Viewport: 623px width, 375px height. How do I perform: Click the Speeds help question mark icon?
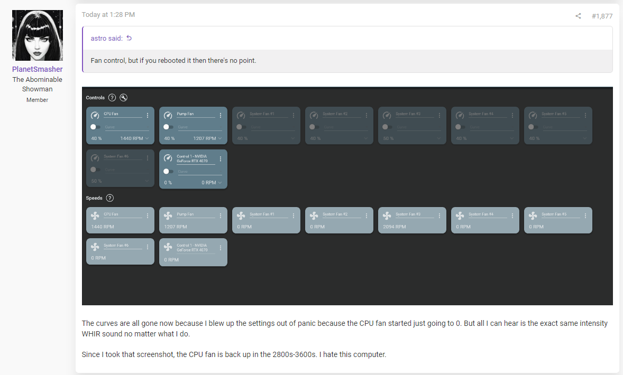[110, 198]
